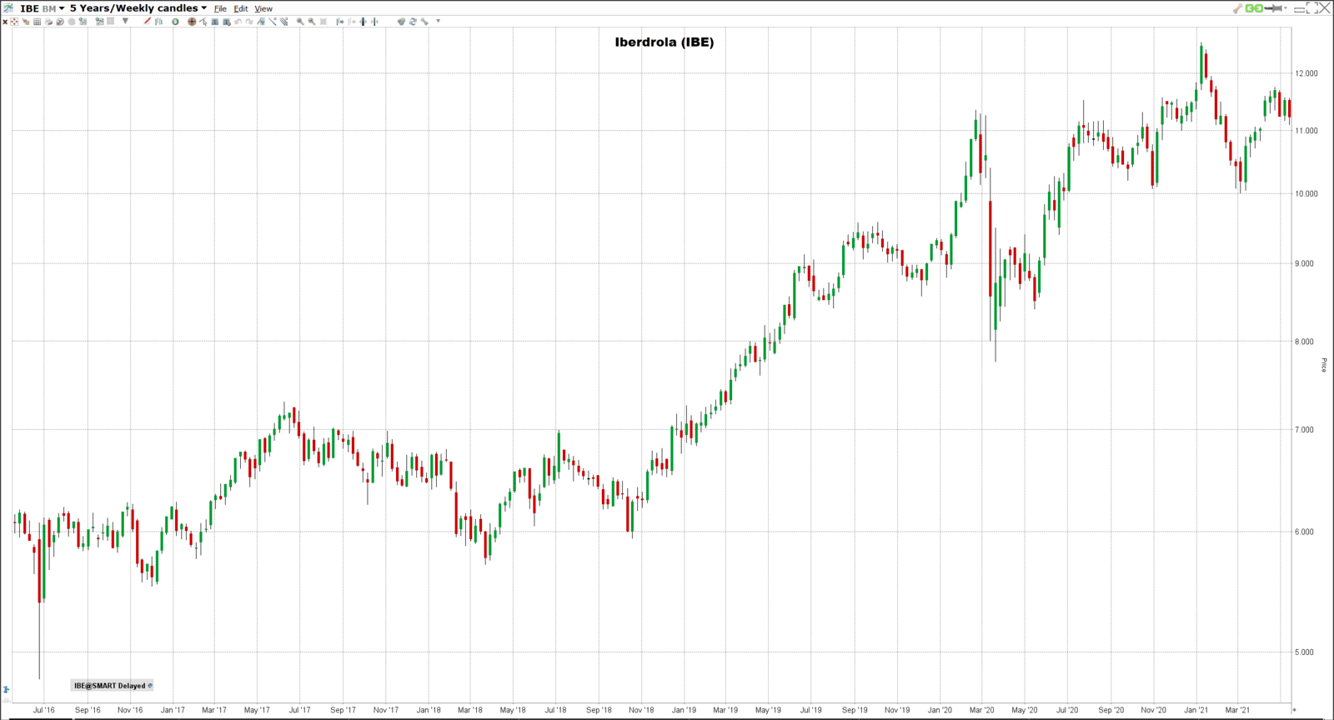This screenshot has height=720, width=1334.
Task: Click the black X icon in chart toolbar
Action: point(5,22)
